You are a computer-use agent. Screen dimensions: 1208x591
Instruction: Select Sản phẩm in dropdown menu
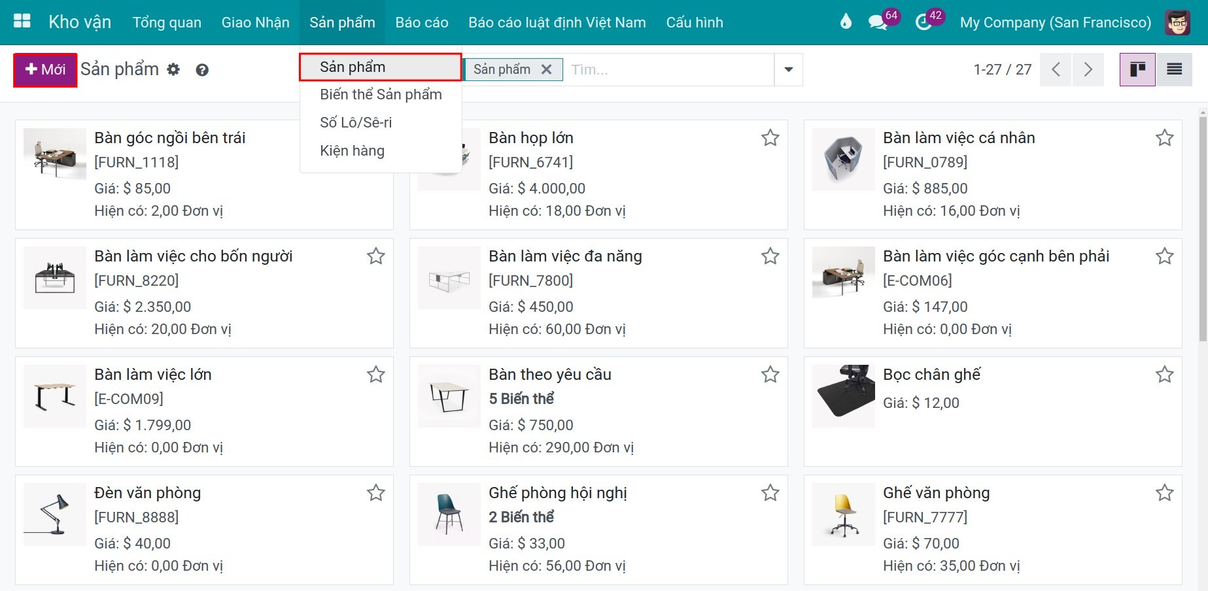(381, 67)
